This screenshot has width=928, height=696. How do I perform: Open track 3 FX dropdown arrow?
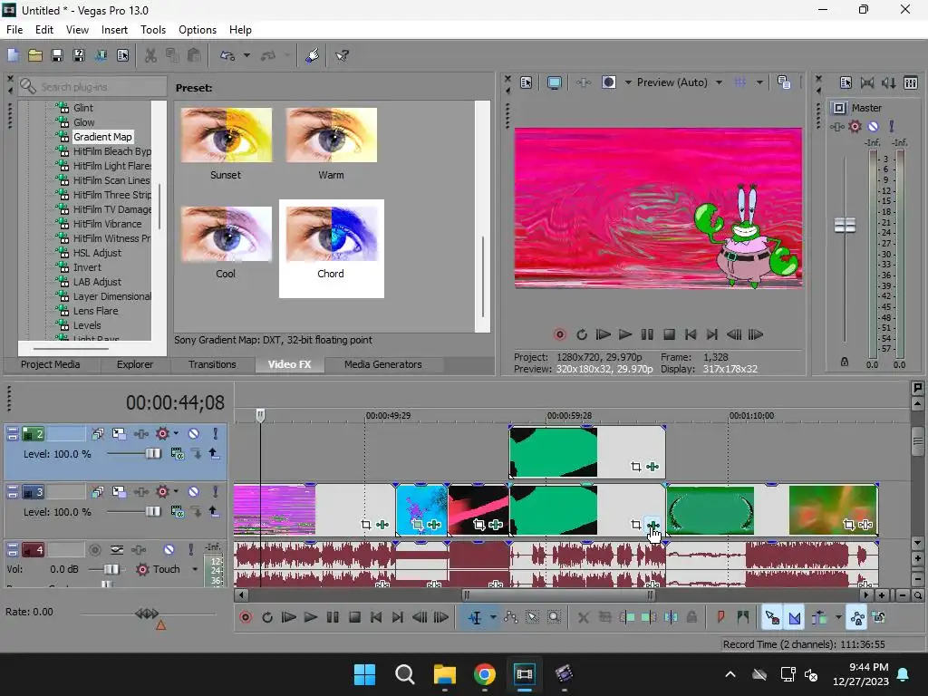click(x=177, y=492)
